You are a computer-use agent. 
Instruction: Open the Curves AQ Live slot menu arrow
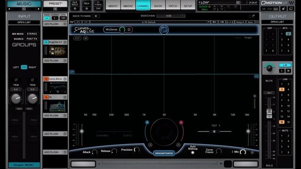(x=65, y=79)
